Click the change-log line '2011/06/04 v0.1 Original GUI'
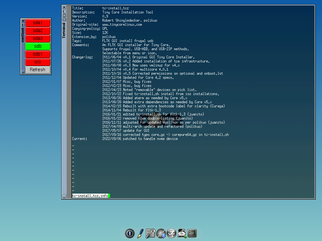This screenshot has height=241, width=322. 148,57
